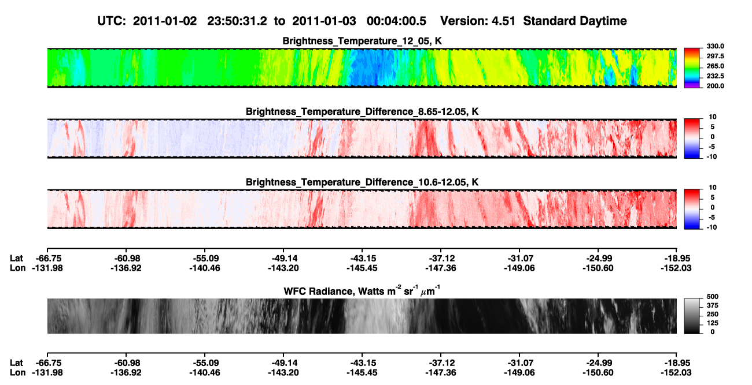Click latitude -24.99 under the 10.6-12.05 panel
The width and height of the screenshot is (752, 385).
[x=598, y=258]
